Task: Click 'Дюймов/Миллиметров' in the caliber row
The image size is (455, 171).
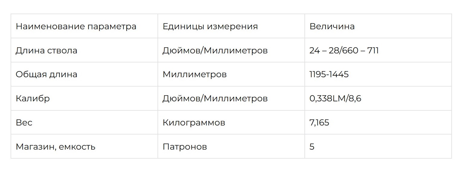Action: pos(215,99)
